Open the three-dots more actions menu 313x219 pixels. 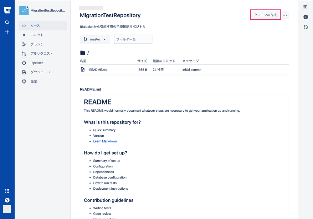[x=285, y=15]
